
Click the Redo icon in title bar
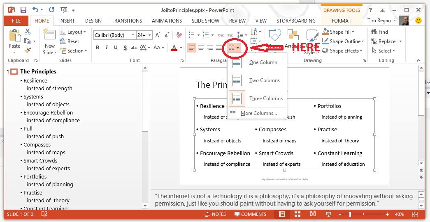[x=51, y=10]
